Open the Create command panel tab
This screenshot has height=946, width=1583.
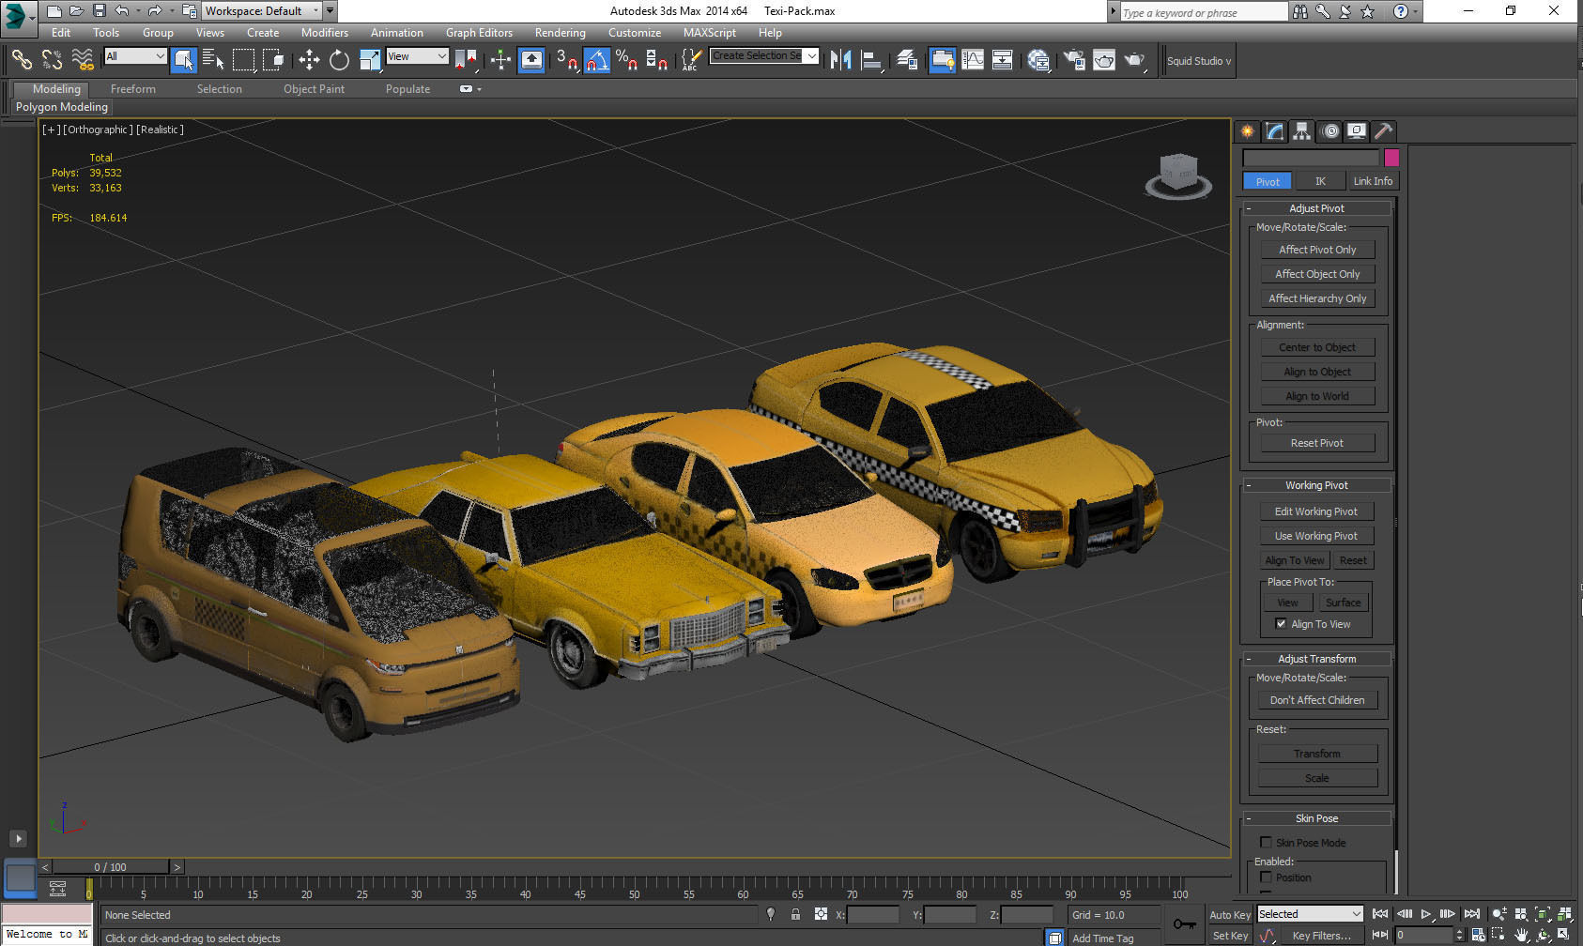(x=1247, y=131)
